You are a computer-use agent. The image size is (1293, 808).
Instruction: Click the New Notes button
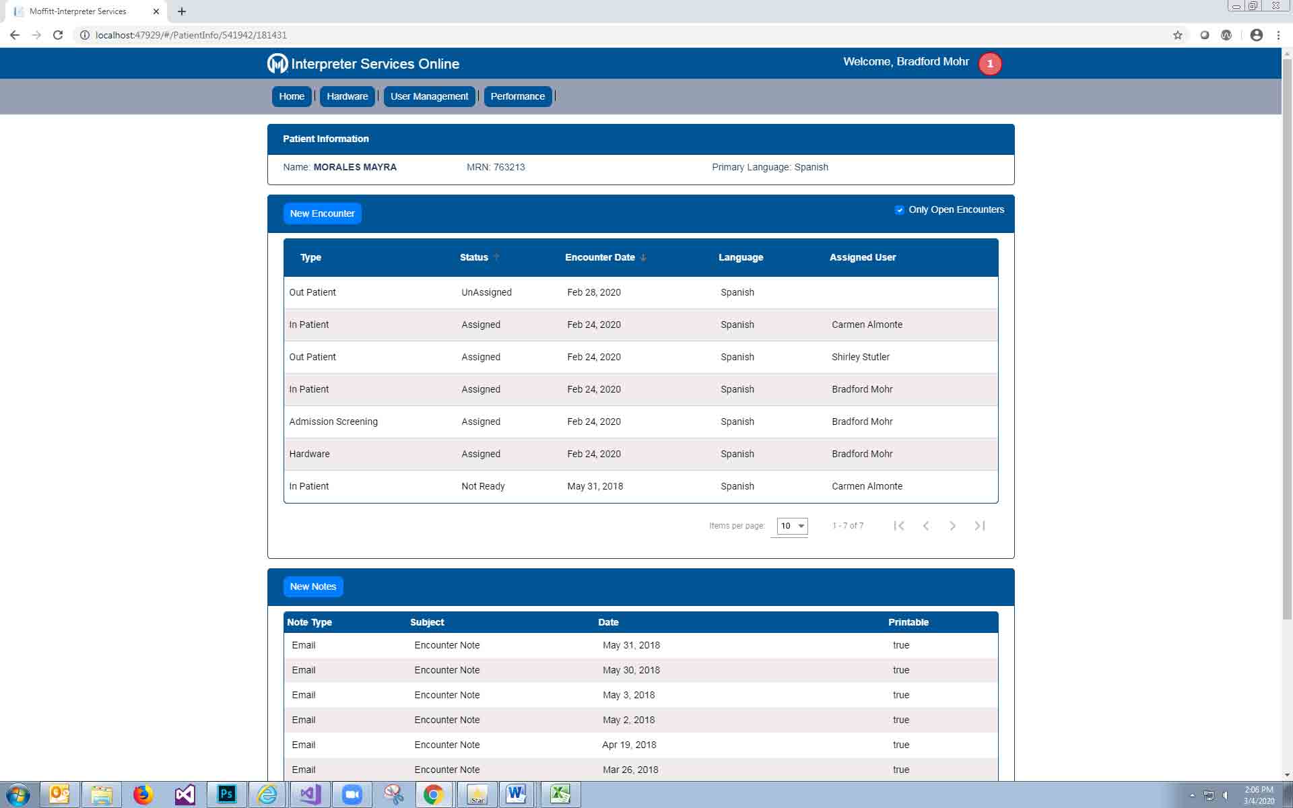coord(312,586)
